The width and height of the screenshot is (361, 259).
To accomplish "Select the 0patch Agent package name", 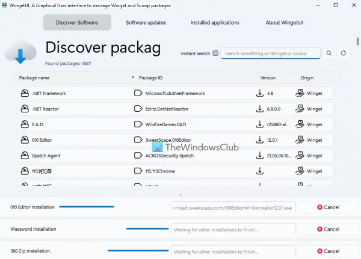I will coord(46,156).
